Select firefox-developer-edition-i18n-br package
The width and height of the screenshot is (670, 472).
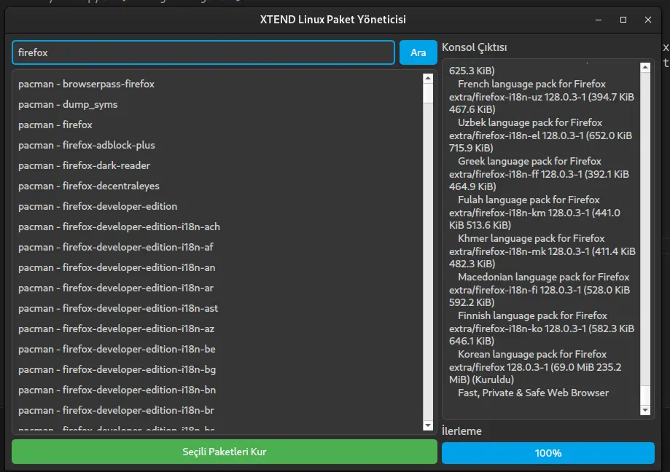218,411
